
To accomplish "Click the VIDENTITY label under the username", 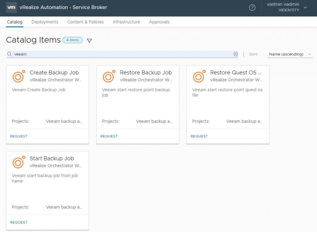I will coord(289,10).
